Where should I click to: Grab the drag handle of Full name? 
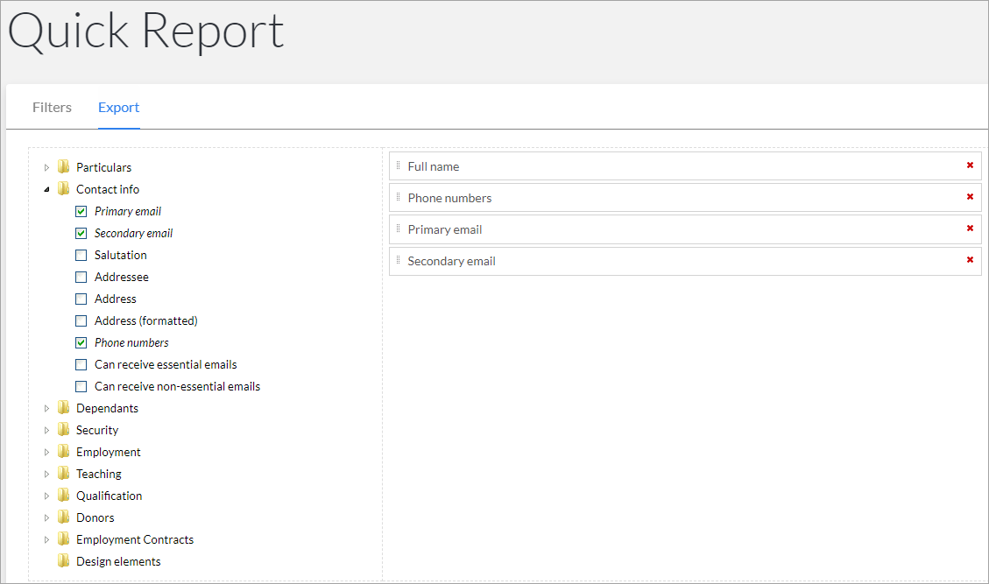(x=398, y=165)
